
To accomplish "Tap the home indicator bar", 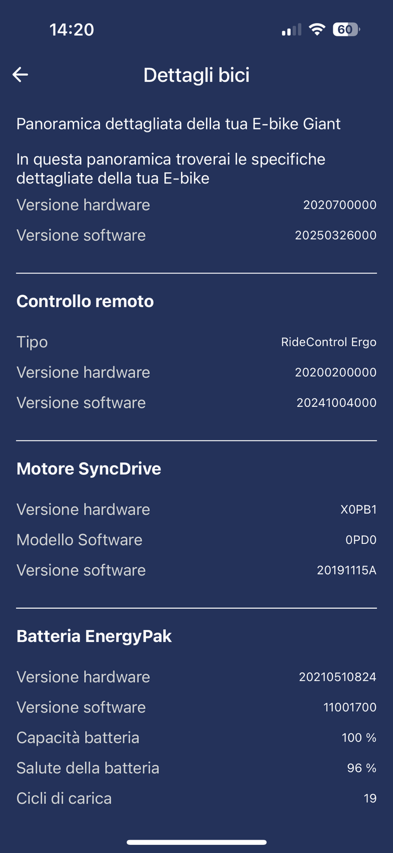I will tap(196, 842).
